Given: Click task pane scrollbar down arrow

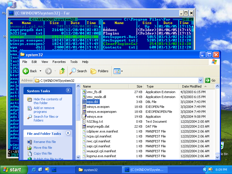Looking at the screenshot, I should [78, 157].
